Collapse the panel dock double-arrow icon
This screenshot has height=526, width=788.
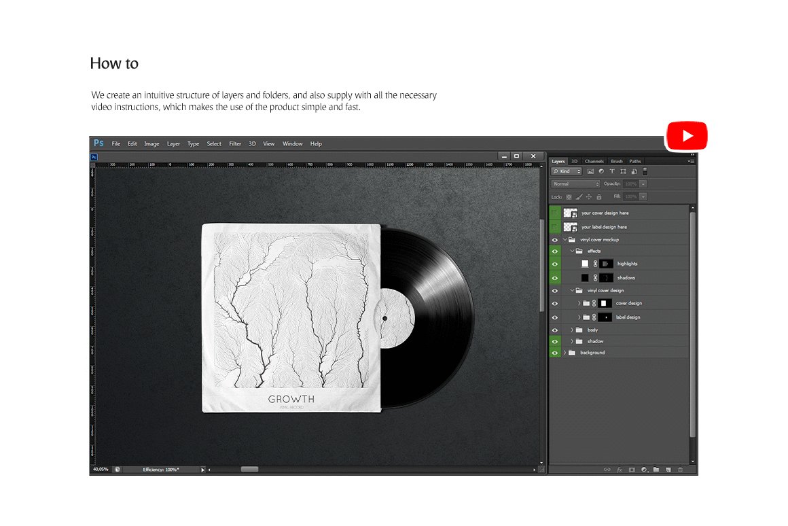pos(692,154)
